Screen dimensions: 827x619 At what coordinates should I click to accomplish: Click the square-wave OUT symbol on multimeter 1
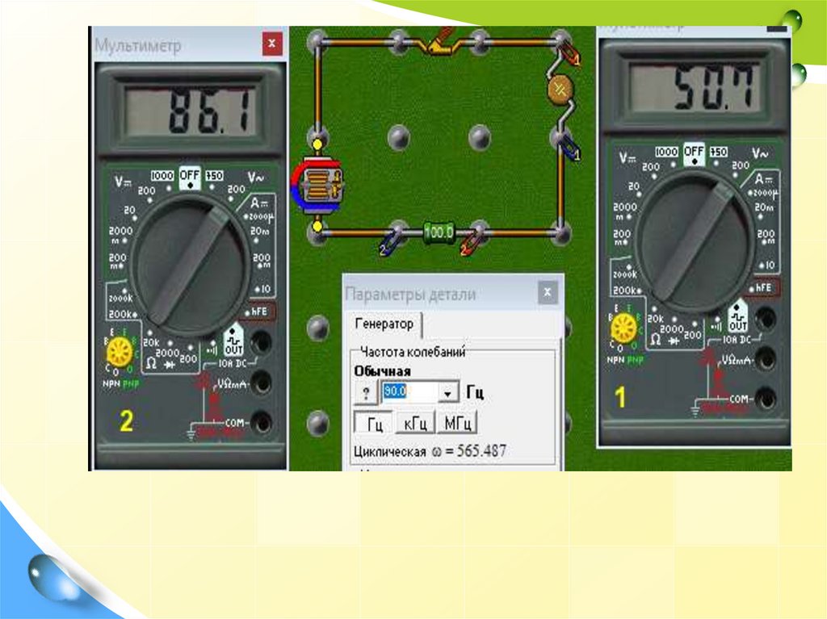pos(738,316)
